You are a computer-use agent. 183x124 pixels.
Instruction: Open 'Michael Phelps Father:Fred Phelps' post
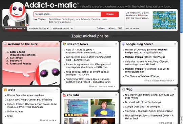pos(145,57)
